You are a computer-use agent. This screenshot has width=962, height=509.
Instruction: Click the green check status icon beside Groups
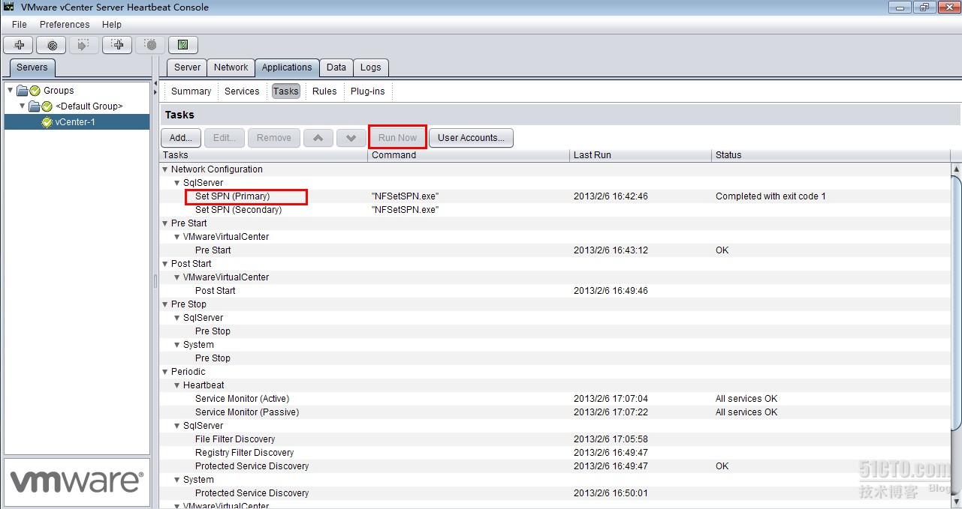(x=35, y=91)
